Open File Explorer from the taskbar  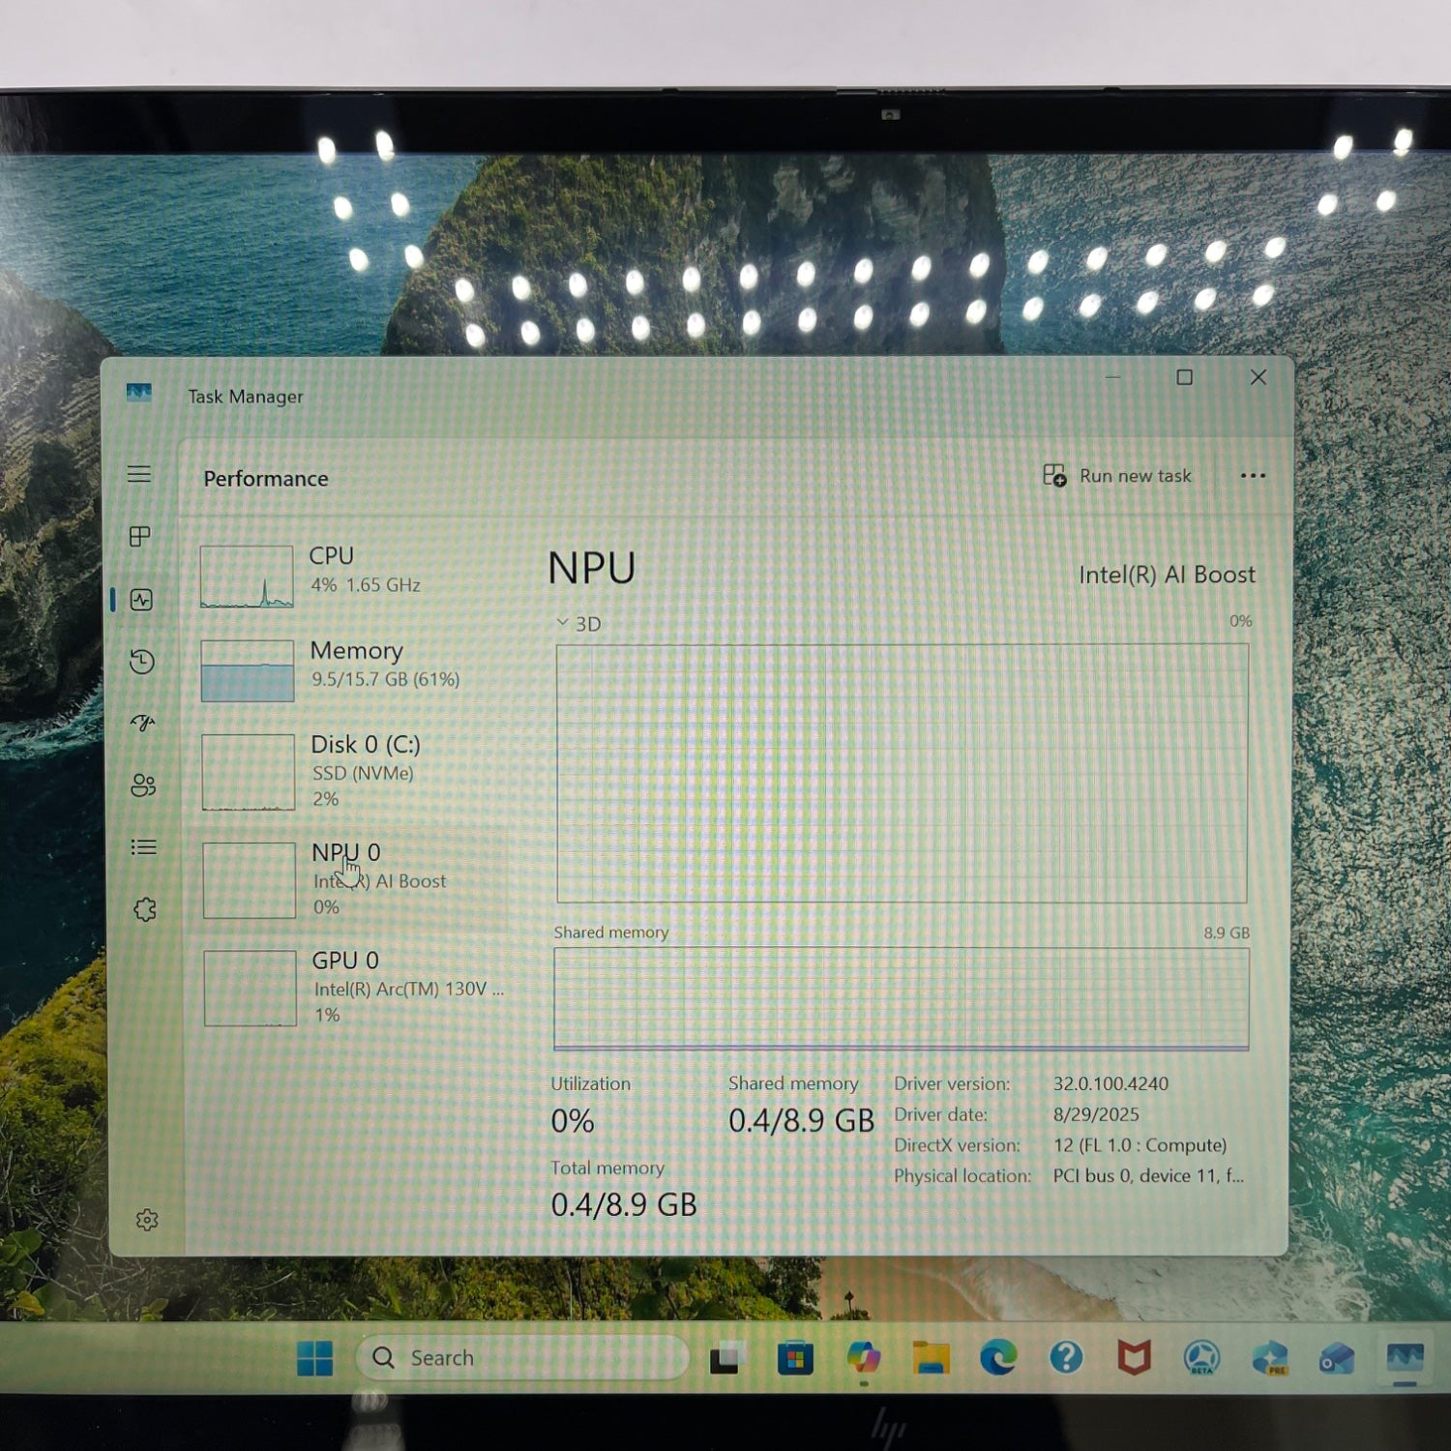[x=931, y=1358]
